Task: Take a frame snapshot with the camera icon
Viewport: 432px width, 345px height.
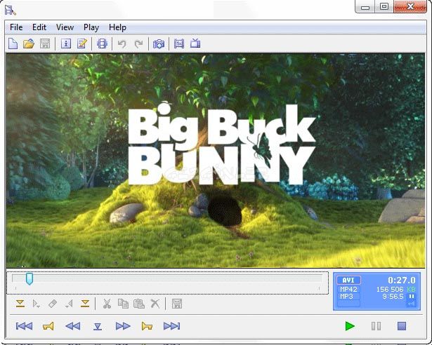Action: (159, 43)
